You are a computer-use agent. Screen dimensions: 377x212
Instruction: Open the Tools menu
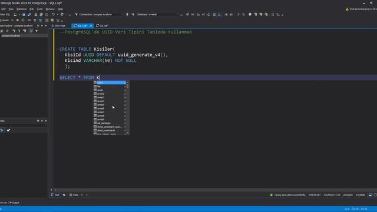[x=39, y=9]
